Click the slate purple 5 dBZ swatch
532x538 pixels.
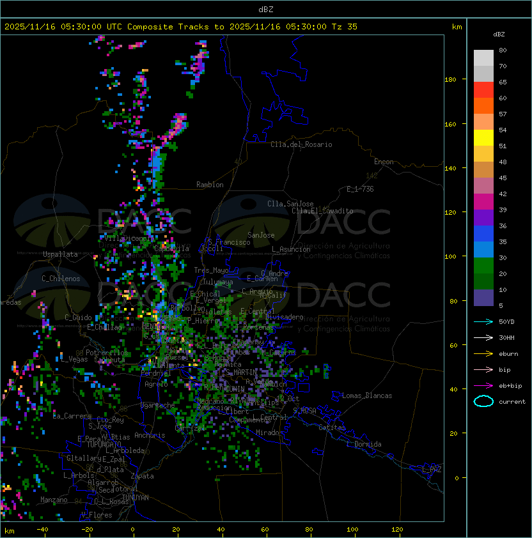(x=483, y=298)
